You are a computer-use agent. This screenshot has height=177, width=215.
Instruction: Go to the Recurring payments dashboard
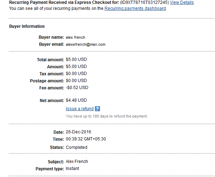click(x=135, y=8)
